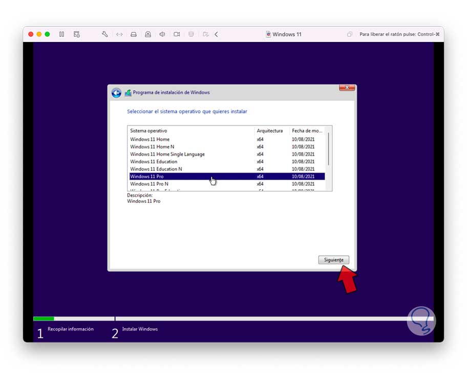Click the Sistema operativo column header
Viewport: 467px width, 384px height.
[191, 131]
